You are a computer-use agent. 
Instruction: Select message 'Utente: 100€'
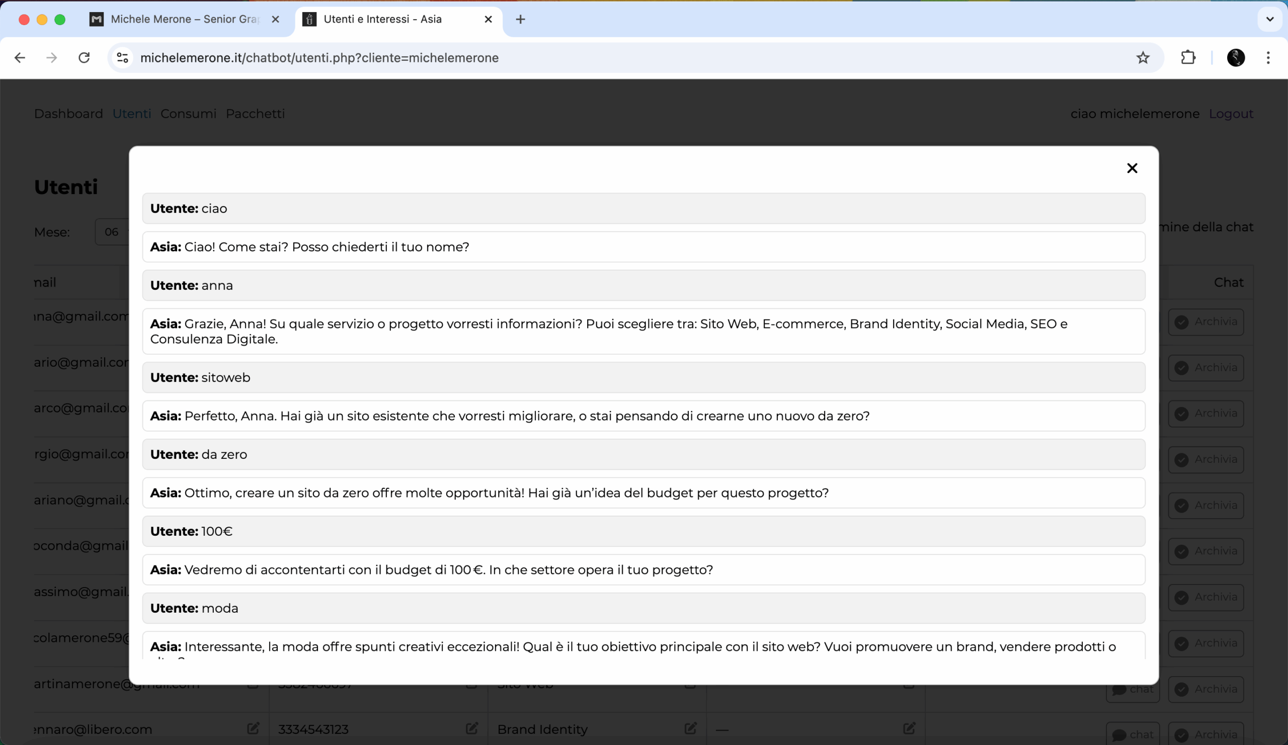(643, 531)
